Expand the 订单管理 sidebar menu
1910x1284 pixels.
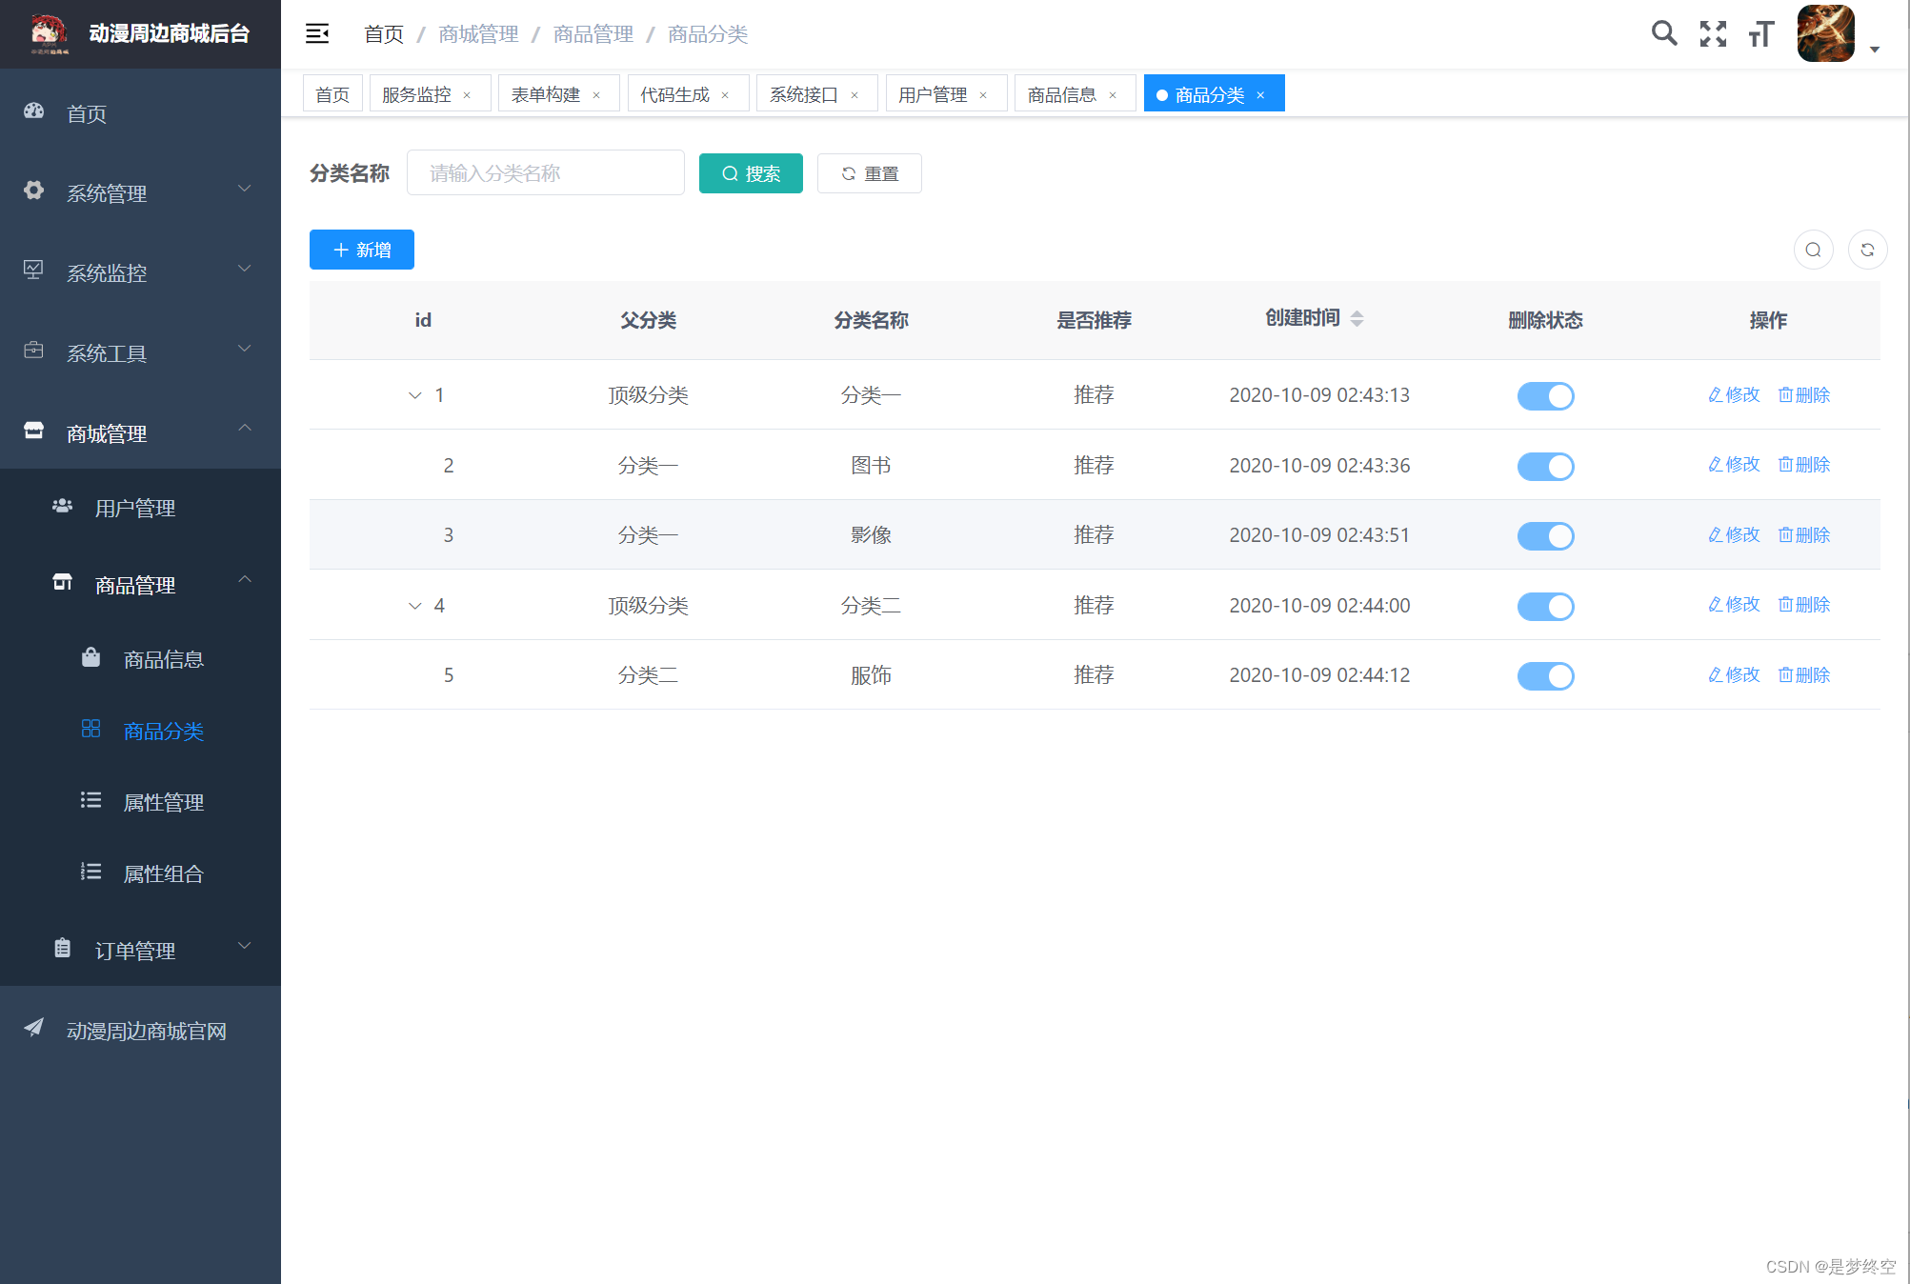tap(136, 950)
